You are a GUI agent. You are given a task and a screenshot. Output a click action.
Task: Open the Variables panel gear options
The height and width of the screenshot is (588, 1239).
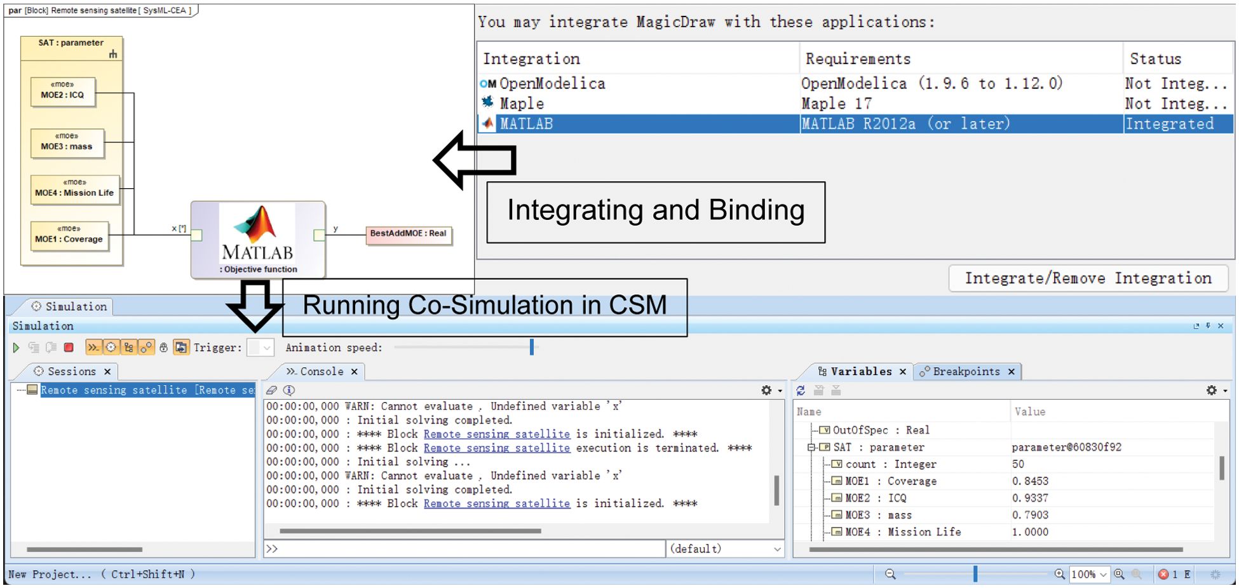pos(1212,390)
